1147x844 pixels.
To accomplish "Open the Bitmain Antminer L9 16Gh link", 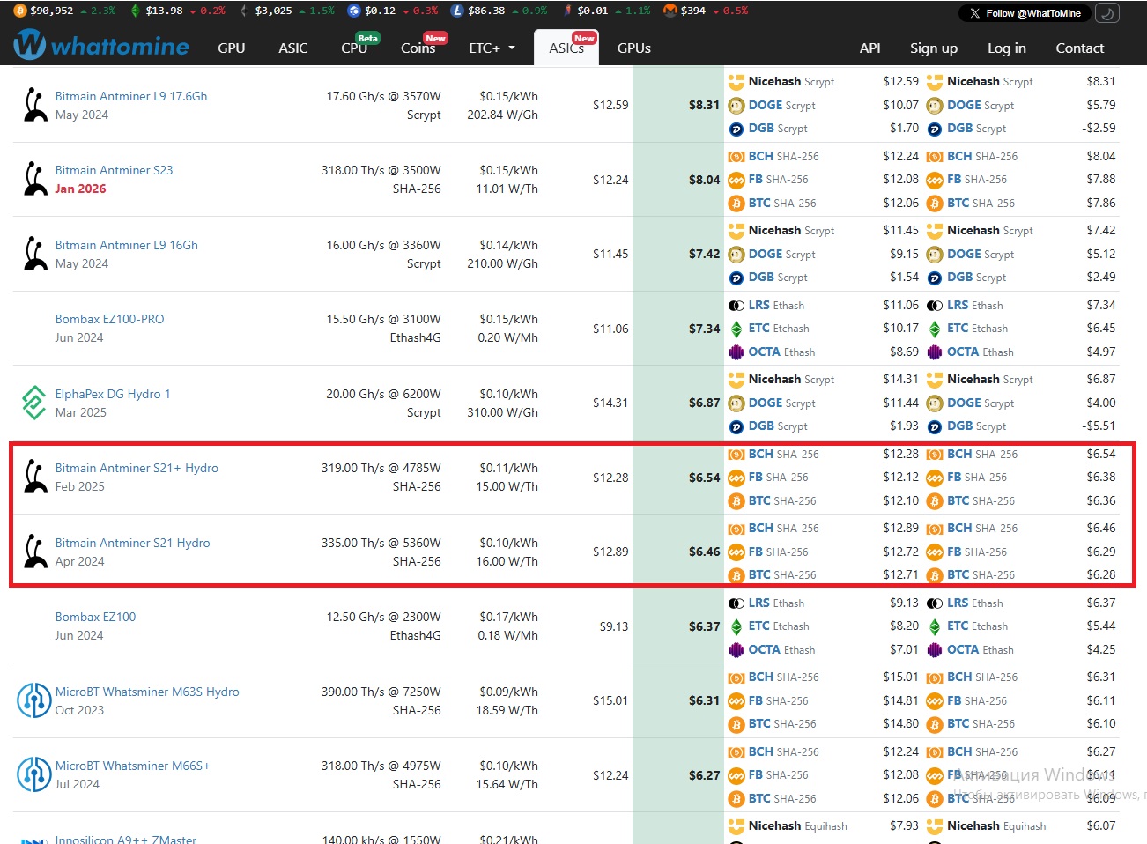I will point(127,245).
